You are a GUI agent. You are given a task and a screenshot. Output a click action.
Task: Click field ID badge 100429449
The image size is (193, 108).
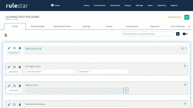(14, 72)
